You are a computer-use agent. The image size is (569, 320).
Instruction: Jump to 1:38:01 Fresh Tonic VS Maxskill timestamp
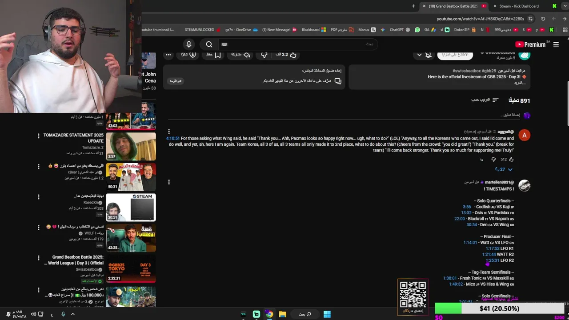click(x=450, y=278)
